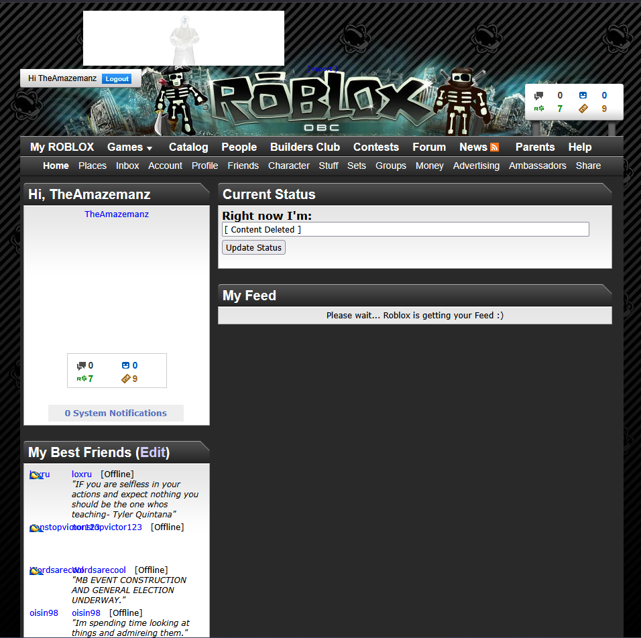This screenshot has height=638, width=641.
Task: Open the Inbox submenu tab
Action: coord(127,166)
